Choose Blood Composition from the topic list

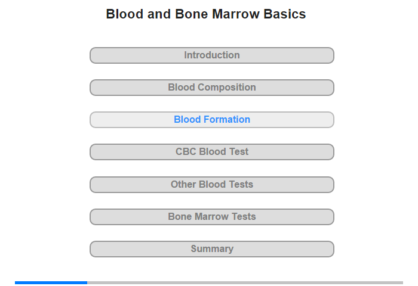(212, 88)
